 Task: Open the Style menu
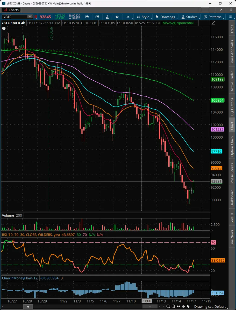click(144, 17)
